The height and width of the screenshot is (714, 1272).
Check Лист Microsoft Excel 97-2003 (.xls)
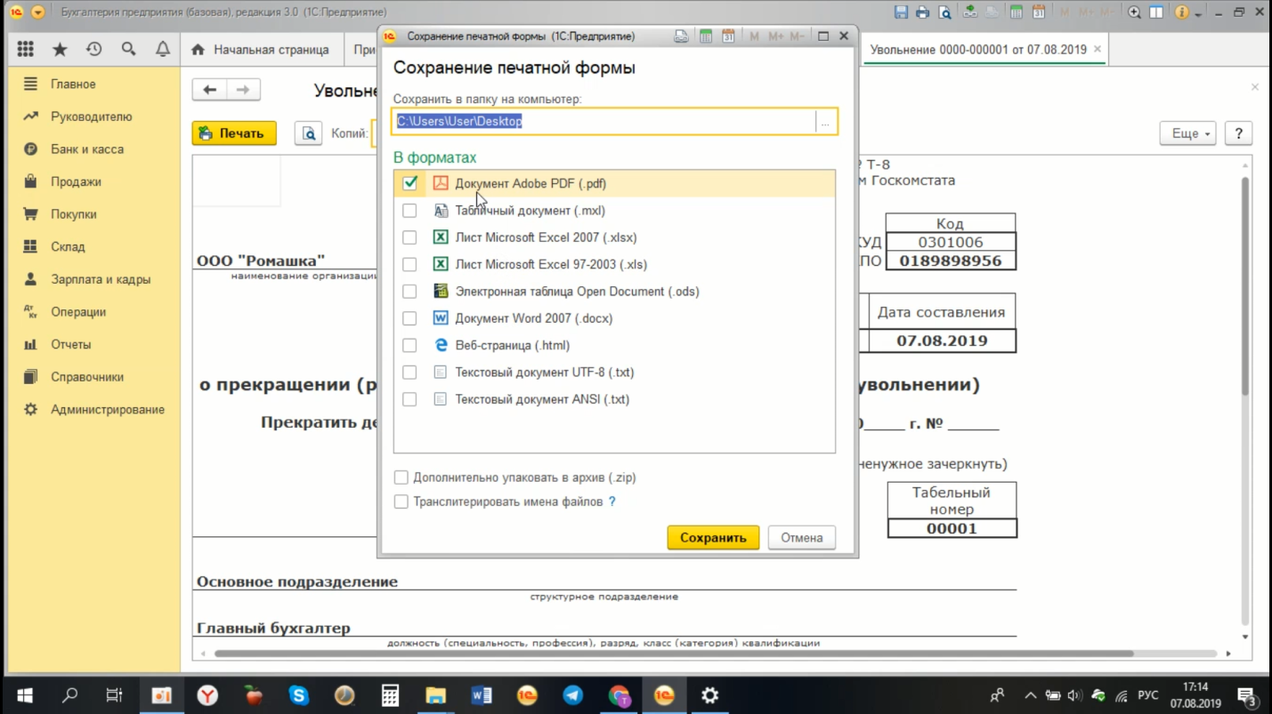point(409,264)
